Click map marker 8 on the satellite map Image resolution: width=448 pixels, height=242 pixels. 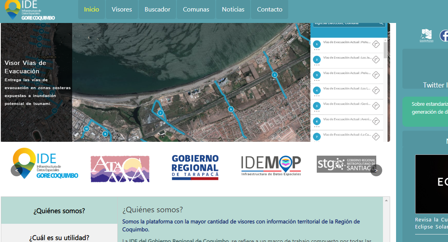tap(105, 133)
